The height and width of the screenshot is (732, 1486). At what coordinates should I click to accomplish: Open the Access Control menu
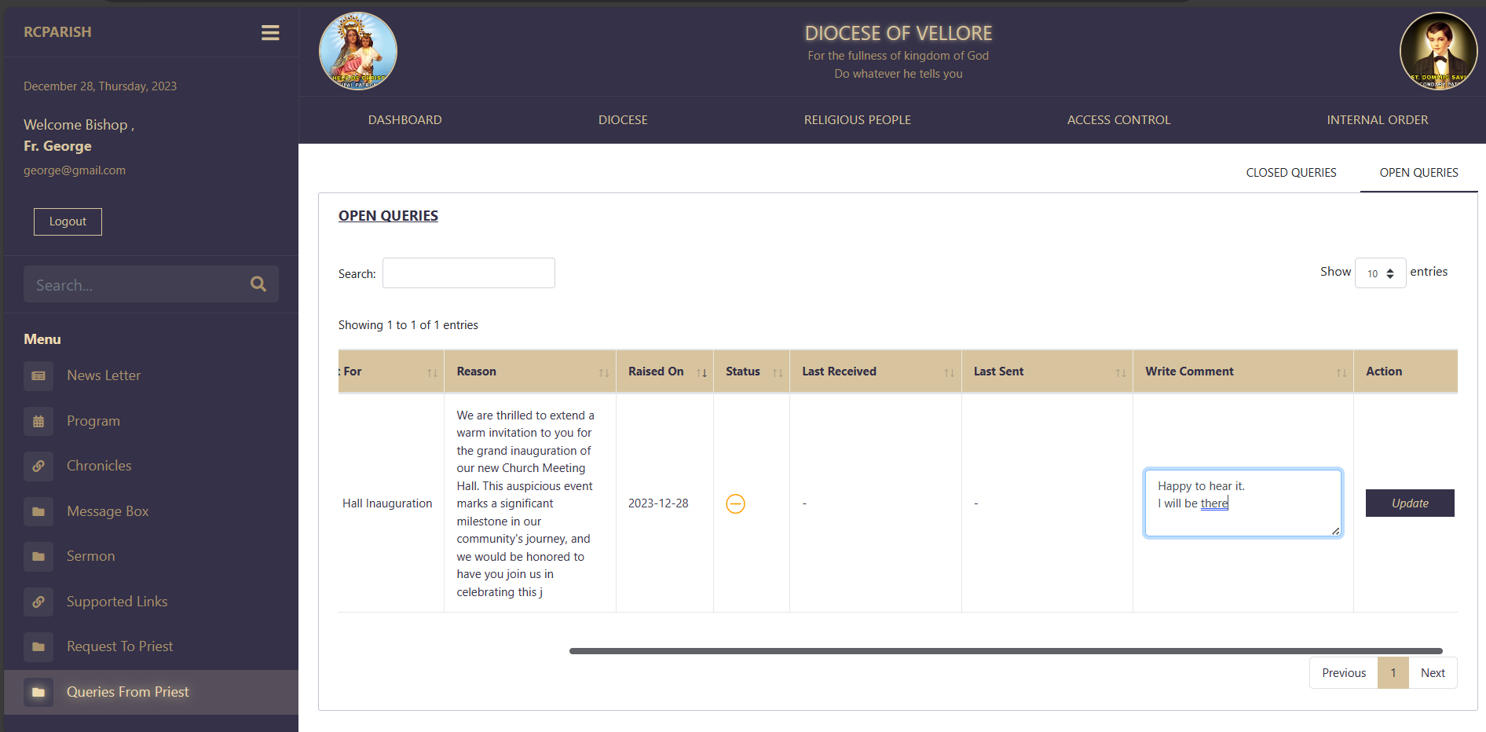pyautogui.click(x=1118, y=120)
